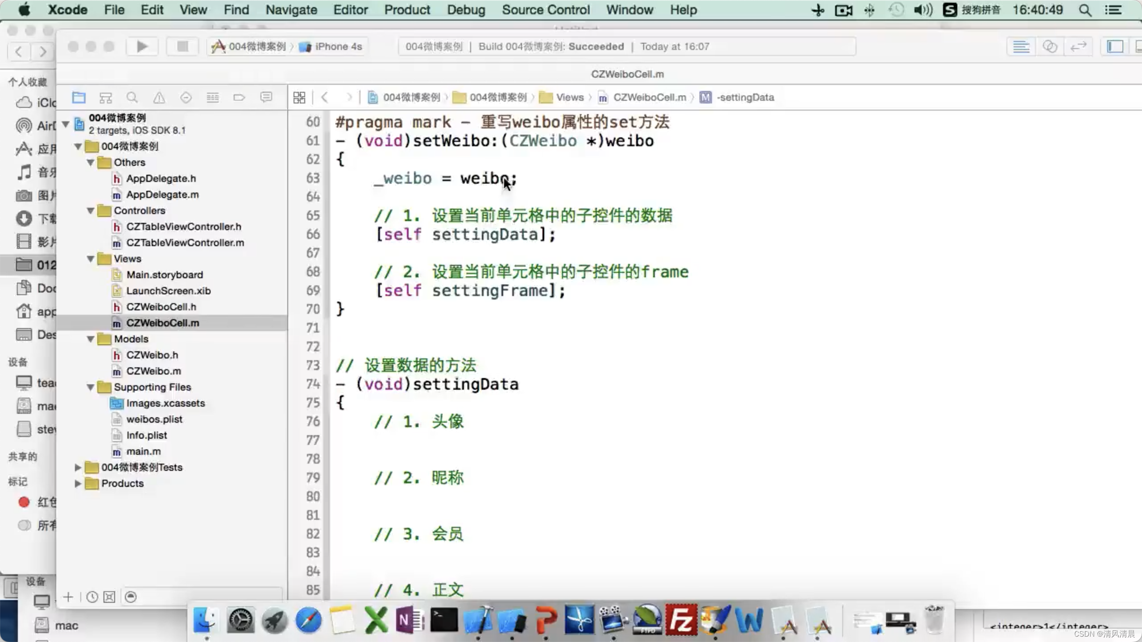Select CZWeibo.m in the navigator
This screenshot has height=642, width=1142.
click(x=153, y=371)
